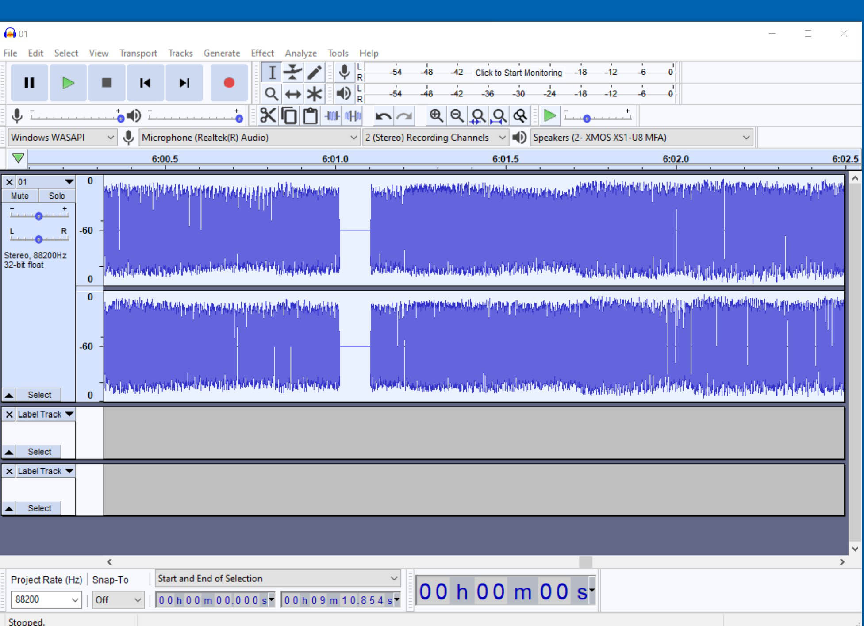Click the Undo last action icon
The width and height of the screenshot is (864, 626).
click(382, 116)
